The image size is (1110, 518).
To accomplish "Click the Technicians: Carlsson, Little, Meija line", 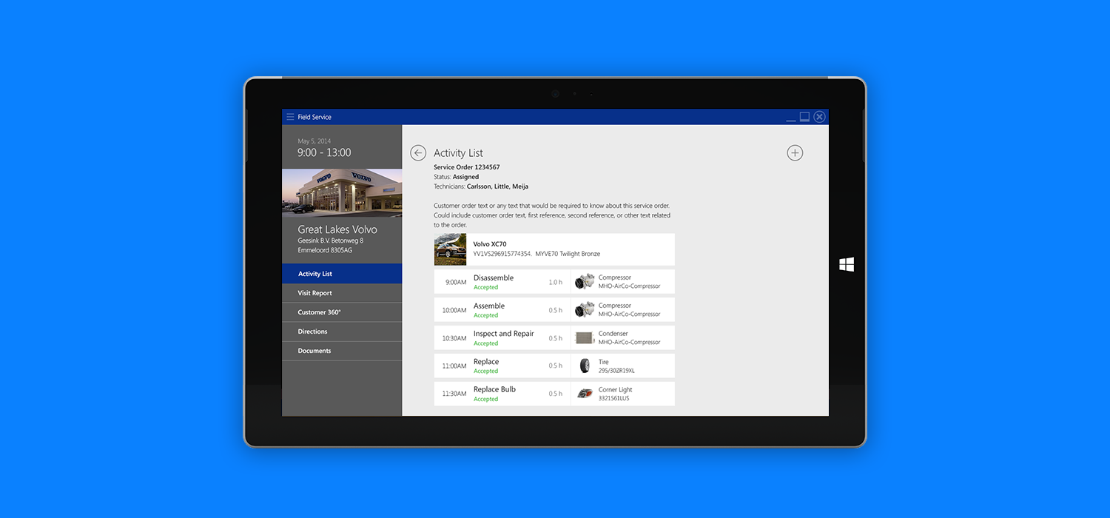I will [x=481, y=186].
